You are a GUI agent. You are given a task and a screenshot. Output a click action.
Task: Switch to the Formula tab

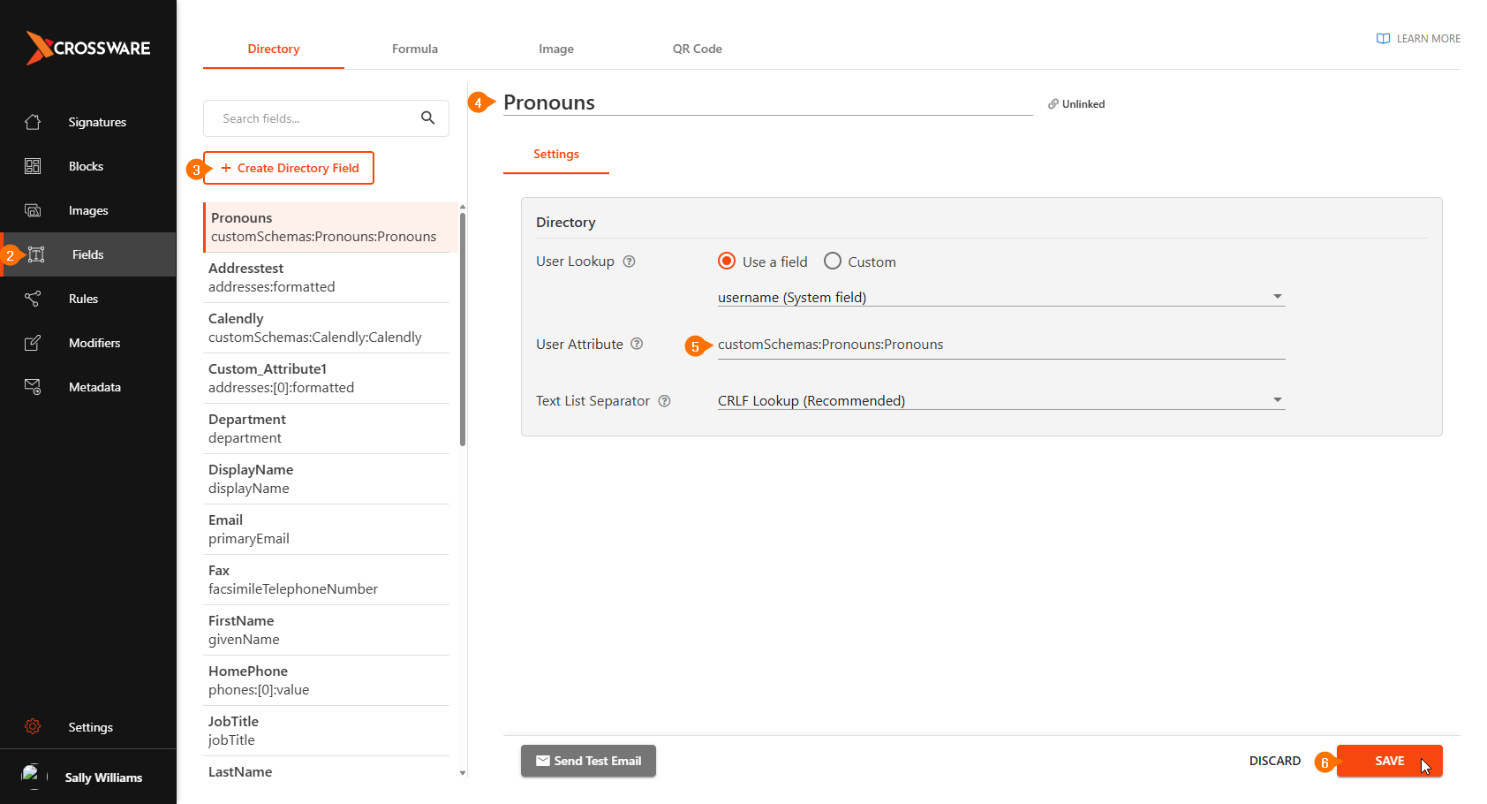pos(414,49)
